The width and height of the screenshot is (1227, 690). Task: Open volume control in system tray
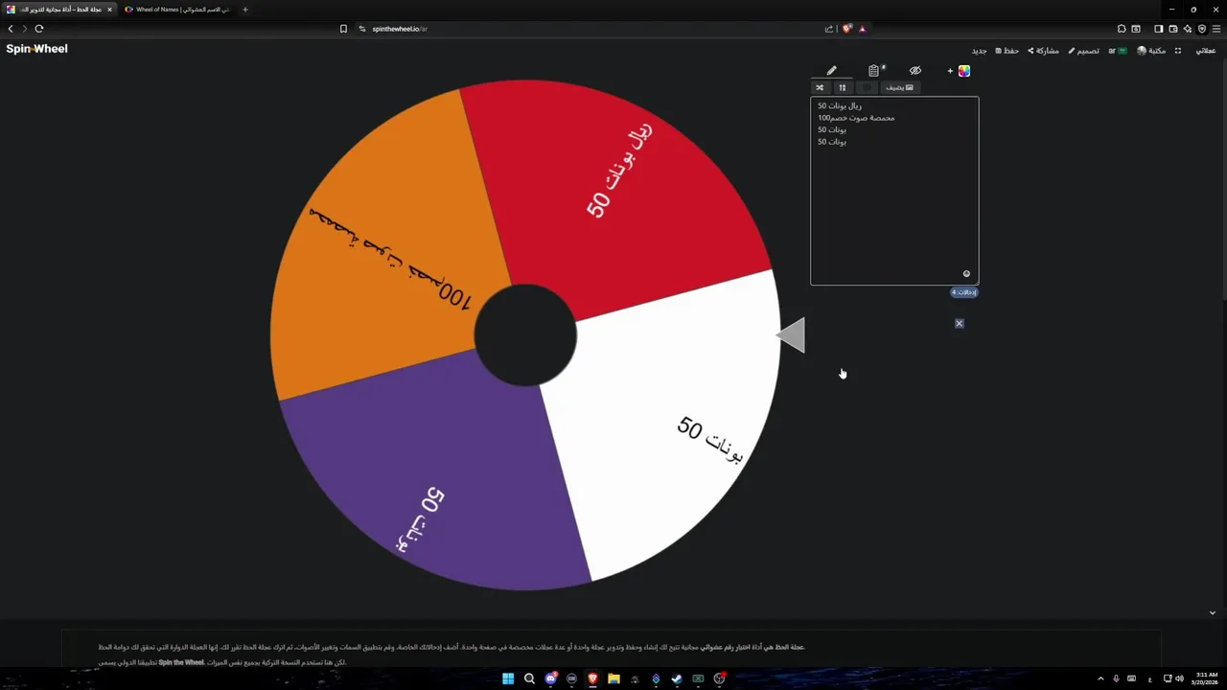1179,678
